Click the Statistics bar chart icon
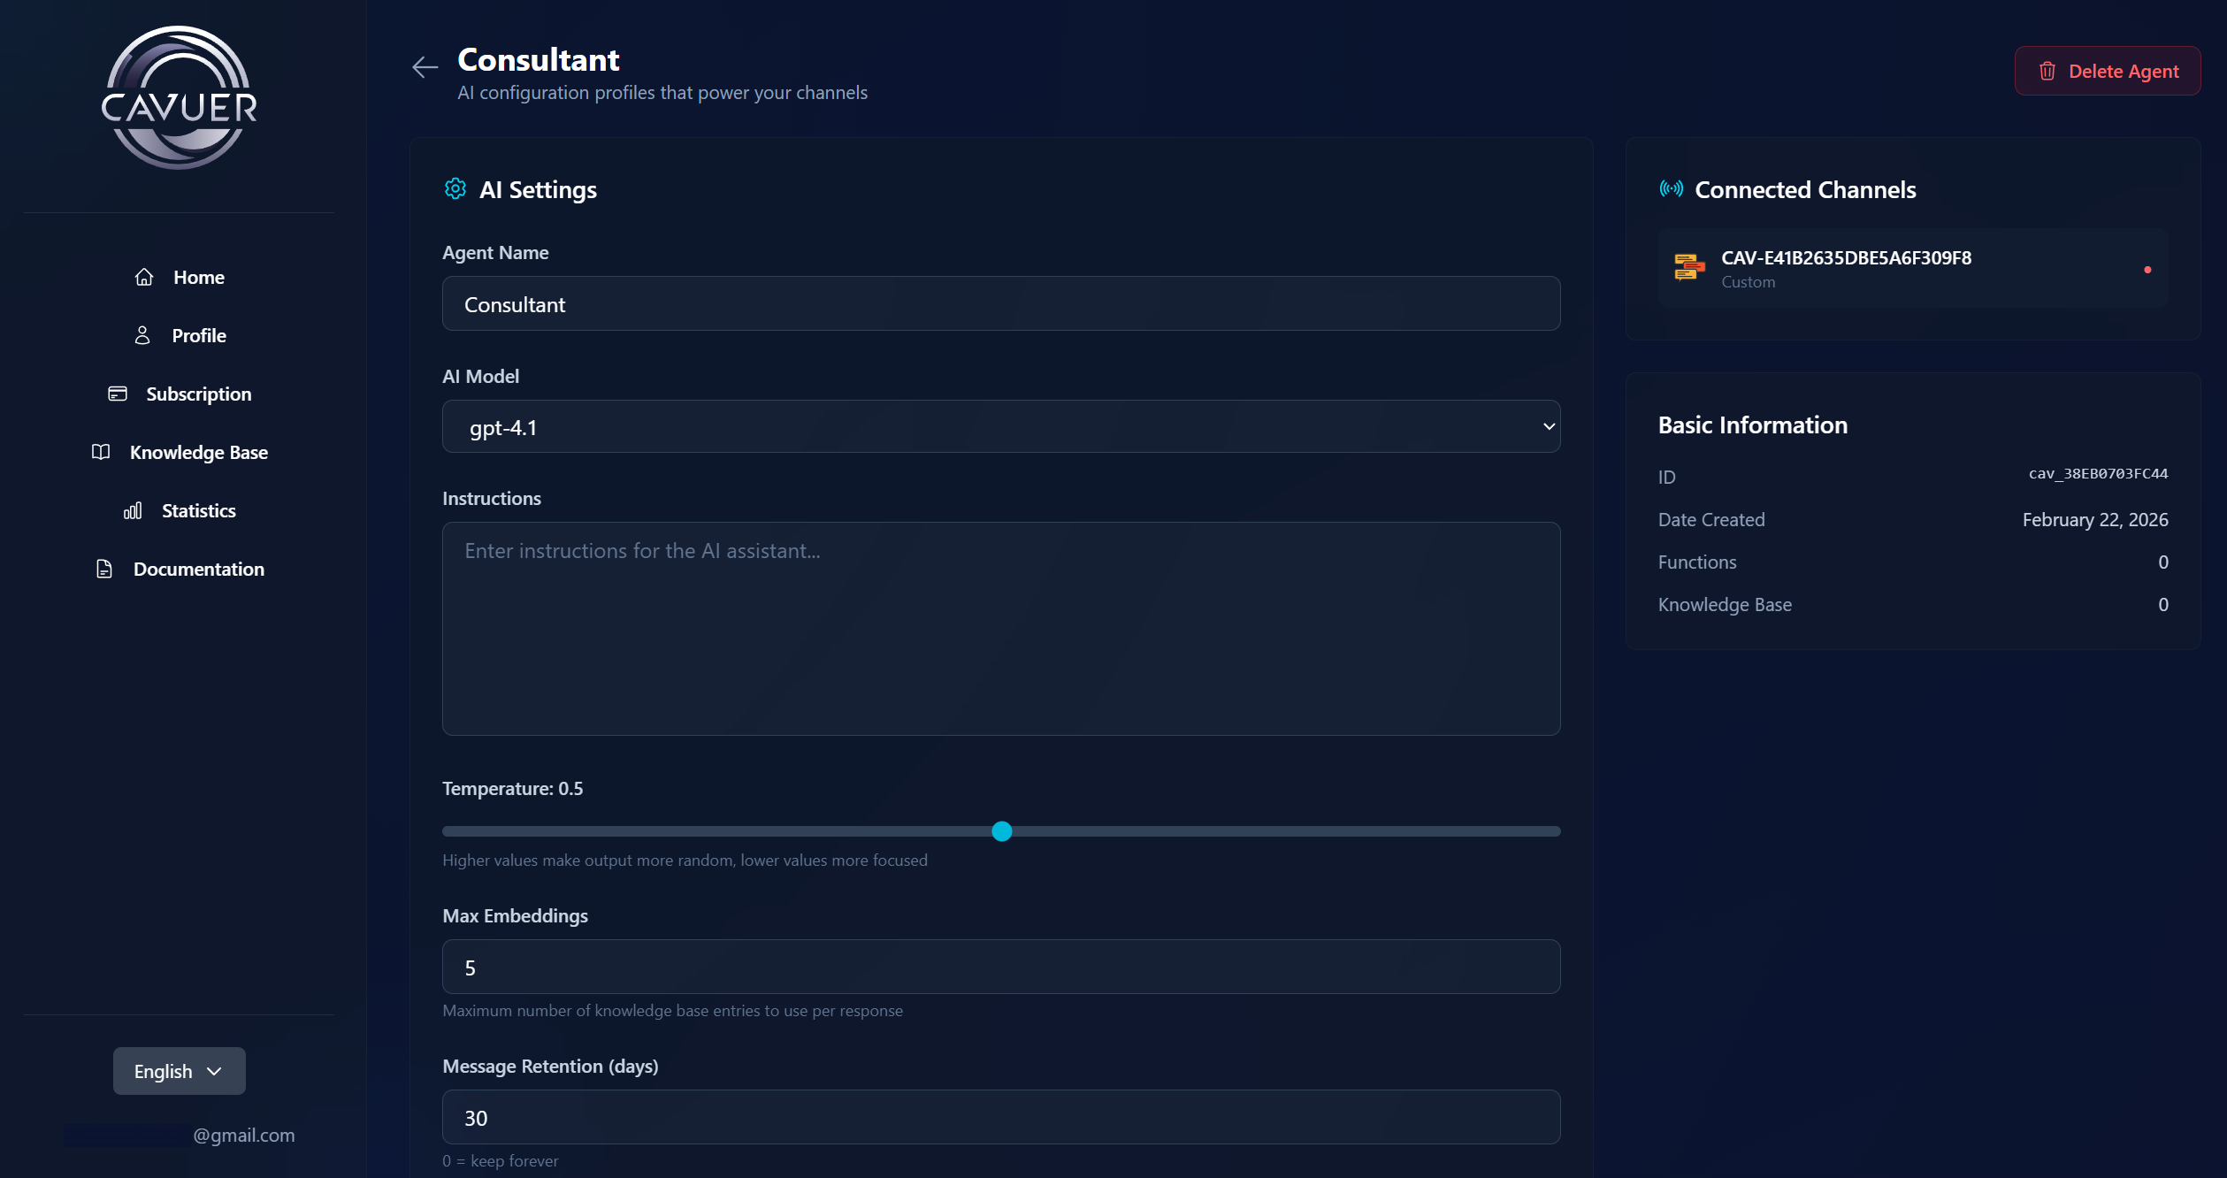Screen dimensions: 2227x1178 (133, 511)
